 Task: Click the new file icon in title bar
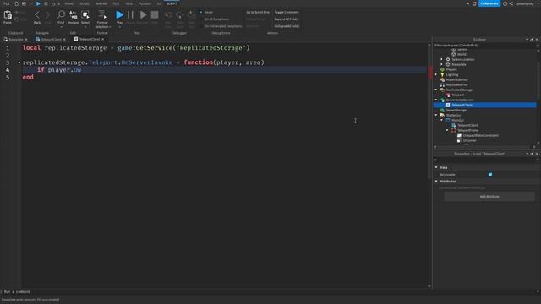pos(16,3)
